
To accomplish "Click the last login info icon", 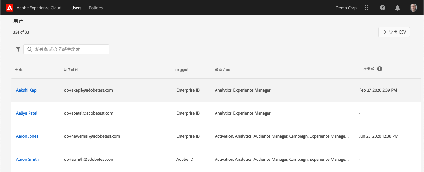I will (380, 69).
